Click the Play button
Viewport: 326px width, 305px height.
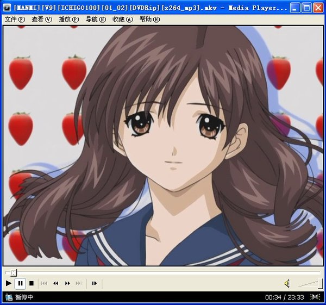[9, 283]
